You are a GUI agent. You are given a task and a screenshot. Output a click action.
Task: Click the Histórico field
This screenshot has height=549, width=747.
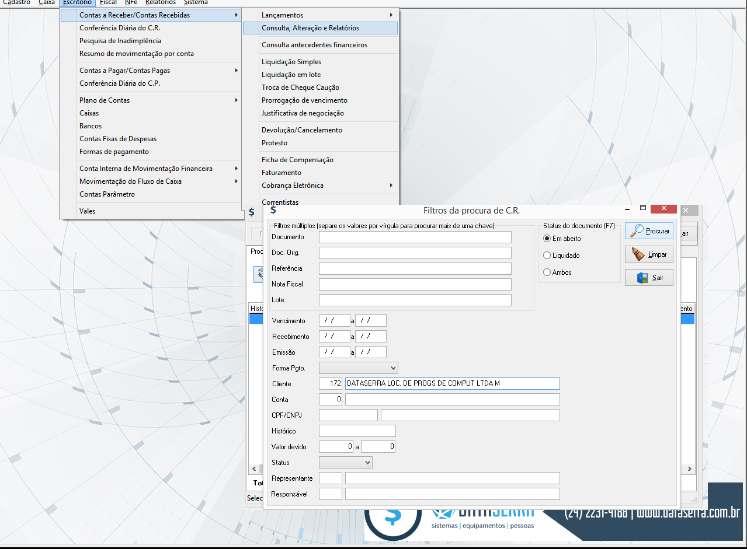357,431
